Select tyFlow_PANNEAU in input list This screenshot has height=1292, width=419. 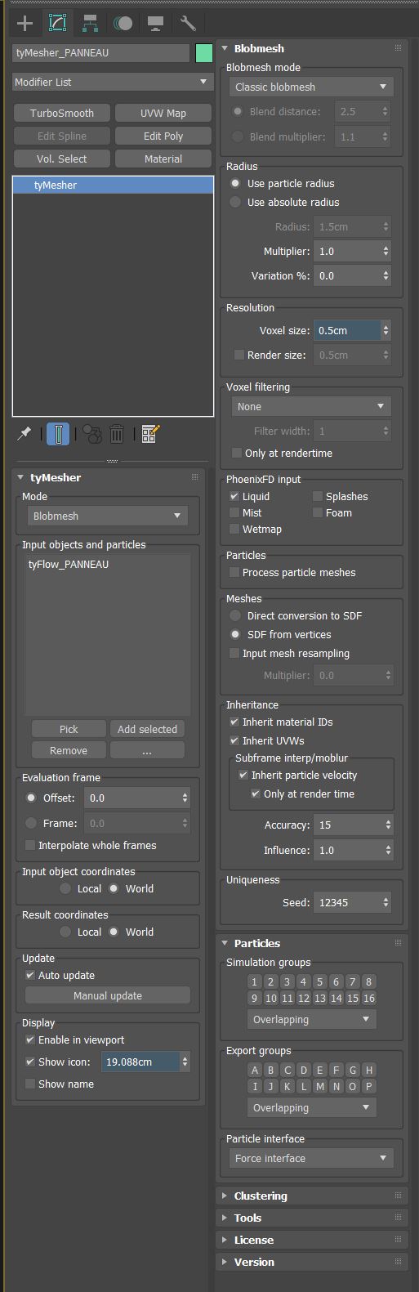[x=69, y=564]
